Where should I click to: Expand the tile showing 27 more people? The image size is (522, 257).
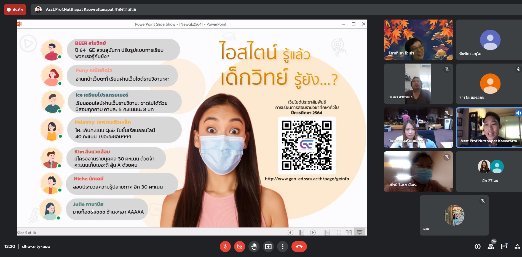[x=490, y=171]
